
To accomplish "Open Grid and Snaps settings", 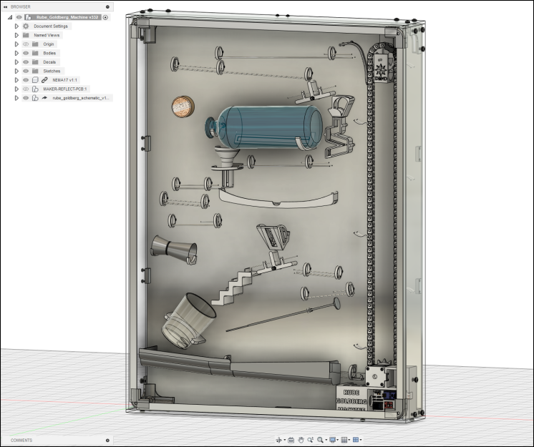I will 344,440.
